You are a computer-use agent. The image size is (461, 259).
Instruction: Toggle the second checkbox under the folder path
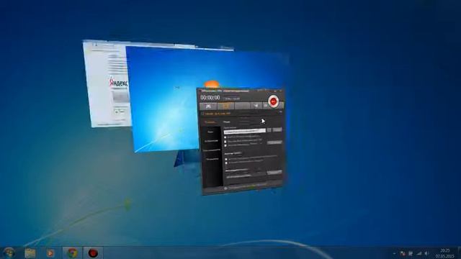[225, 141]
